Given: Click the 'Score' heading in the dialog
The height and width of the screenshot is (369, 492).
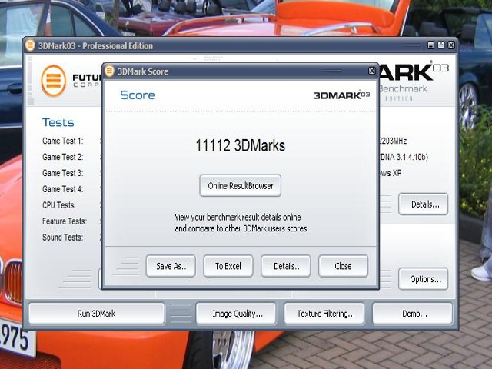Looking at the screenshot, I should (138, 95).
